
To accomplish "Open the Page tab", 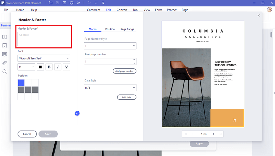I will coord(185,10).
